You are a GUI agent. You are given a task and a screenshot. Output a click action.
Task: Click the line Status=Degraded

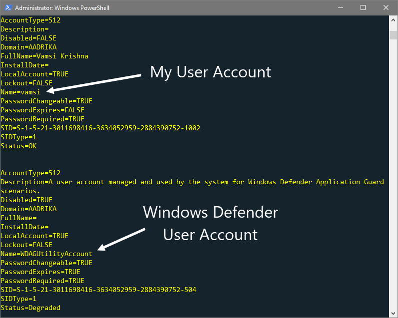coord(30,308)
